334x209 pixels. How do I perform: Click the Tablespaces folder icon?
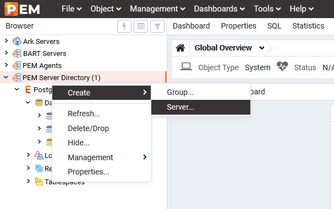(39, 182)
